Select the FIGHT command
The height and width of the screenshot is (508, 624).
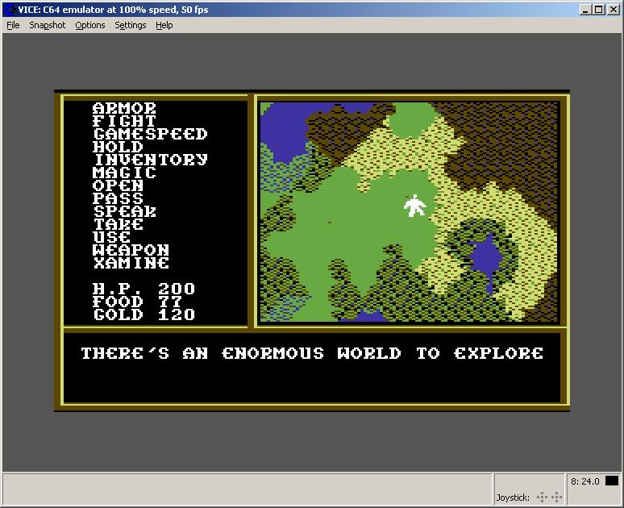(x=124, y=121)
